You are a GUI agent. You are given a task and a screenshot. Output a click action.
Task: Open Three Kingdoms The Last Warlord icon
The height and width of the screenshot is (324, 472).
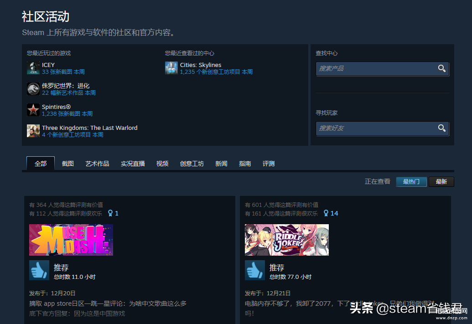click(33, 131)
